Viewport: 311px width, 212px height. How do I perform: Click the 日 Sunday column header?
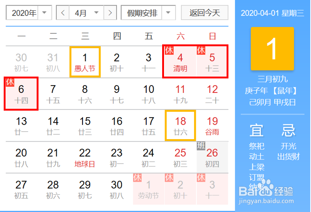(x=212, y=36)
